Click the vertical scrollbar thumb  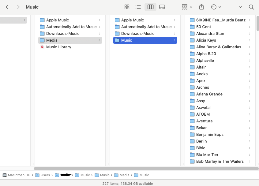click(257, 23)
